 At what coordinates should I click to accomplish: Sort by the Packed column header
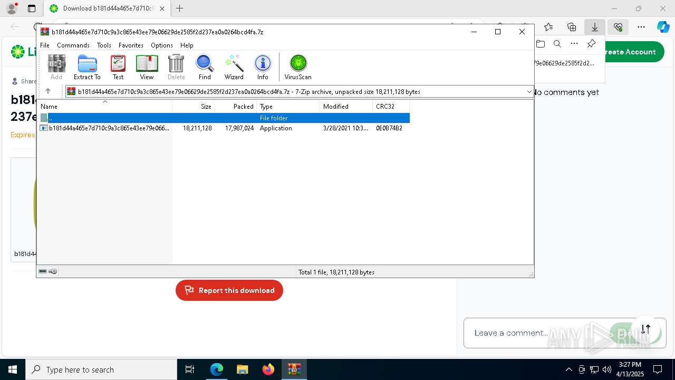[236, 107]
